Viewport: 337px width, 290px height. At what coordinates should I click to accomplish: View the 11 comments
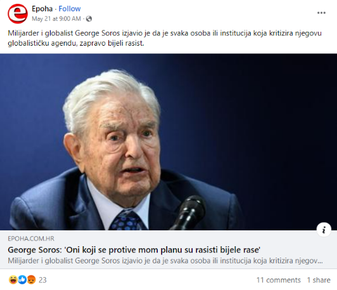pyautogui.click(x=278, y=280)
